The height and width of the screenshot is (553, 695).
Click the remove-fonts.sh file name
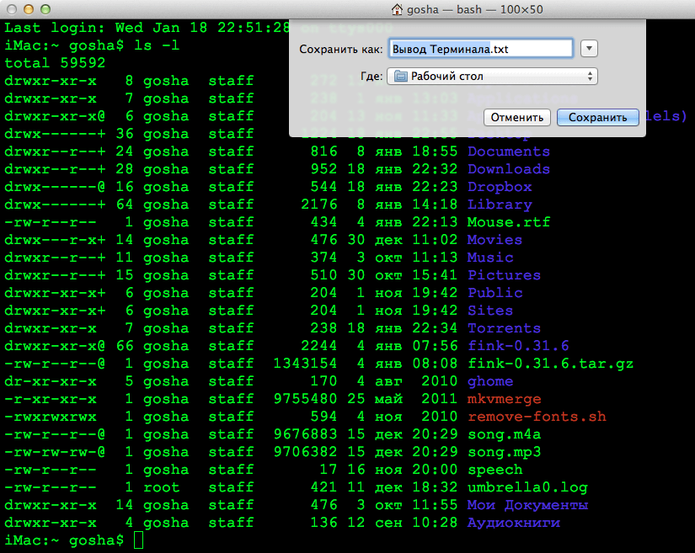point(537,417)
